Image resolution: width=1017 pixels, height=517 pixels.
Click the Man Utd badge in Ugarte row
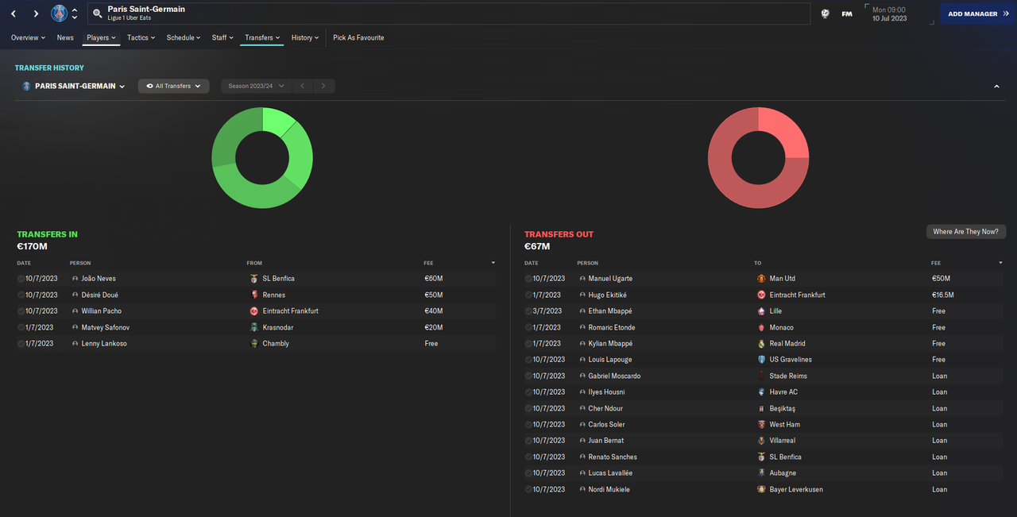point(762,279)
